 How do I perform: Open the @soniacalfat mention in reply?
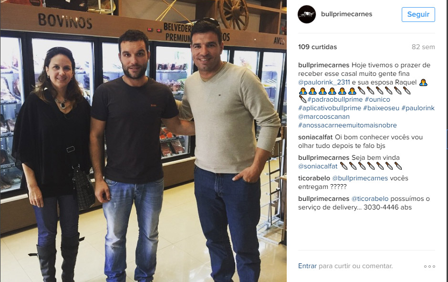point(318,166)
